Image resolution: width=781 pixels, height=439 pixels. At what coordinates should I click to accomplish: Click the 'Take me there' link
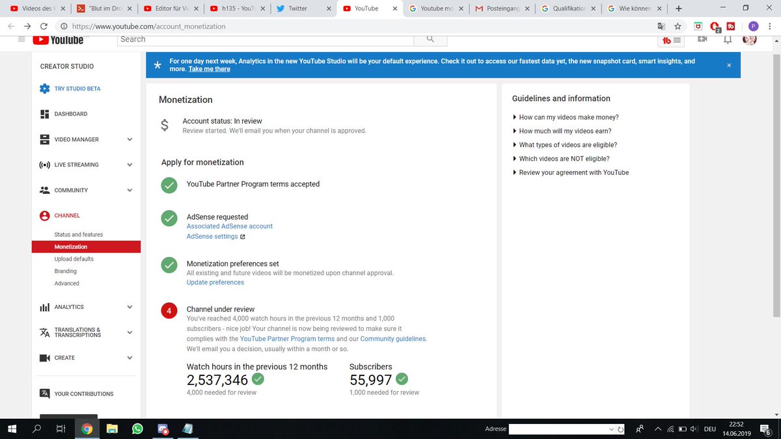(210, 69)
